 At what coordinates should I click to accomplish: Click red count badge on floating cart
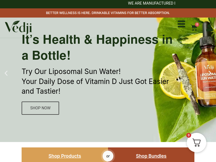tap(188, 135)
